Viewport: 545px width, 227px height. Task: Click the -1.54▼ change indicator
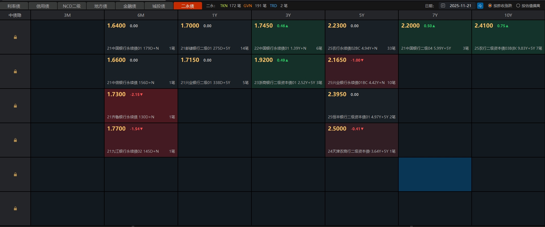[x=136, y=129]
